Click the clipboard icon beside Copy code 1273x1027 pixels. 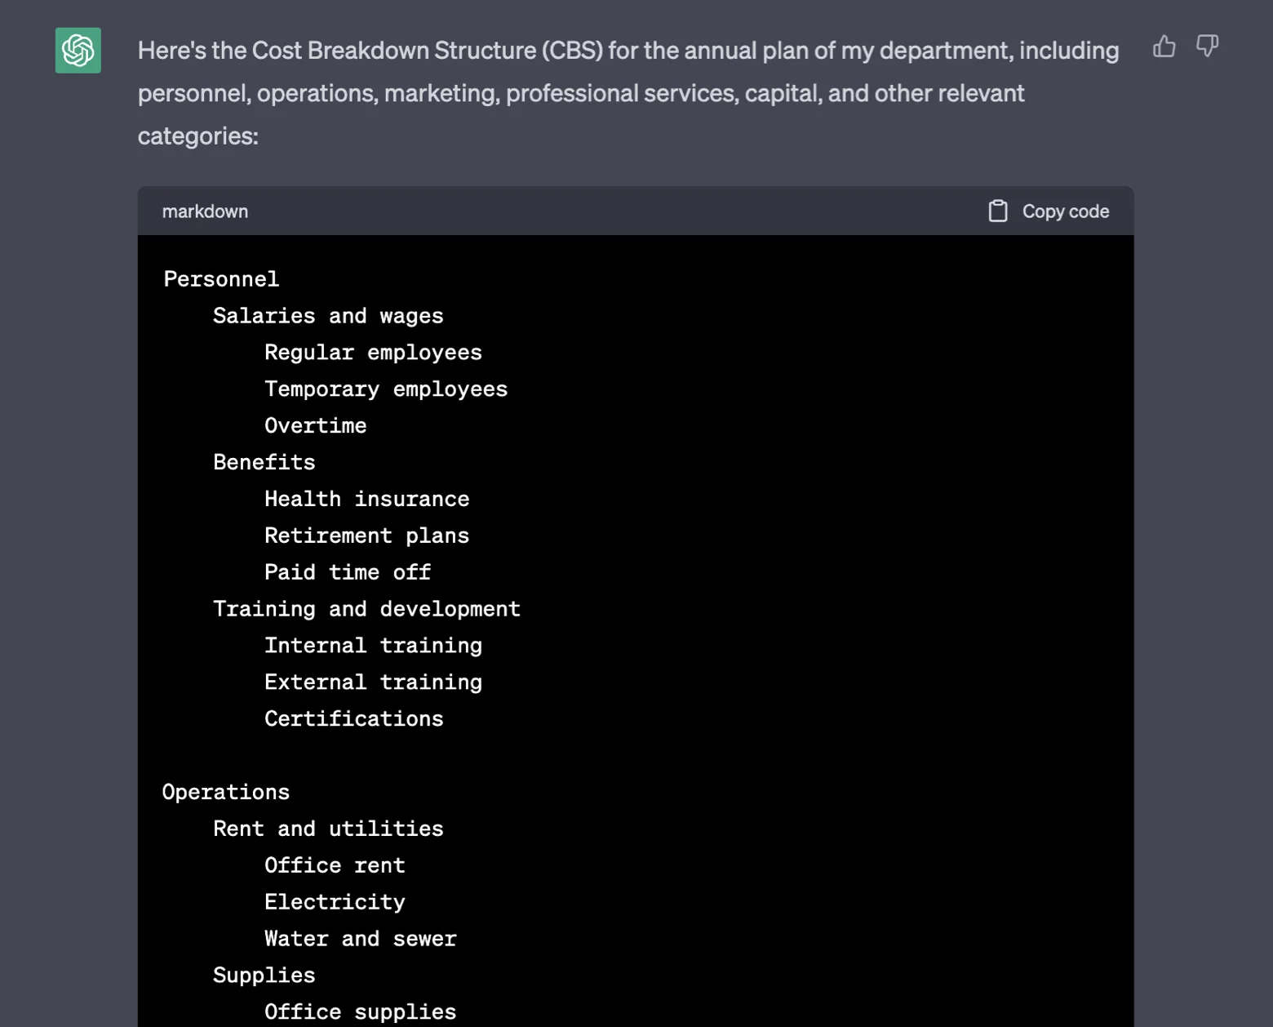[x=997, y=210]
